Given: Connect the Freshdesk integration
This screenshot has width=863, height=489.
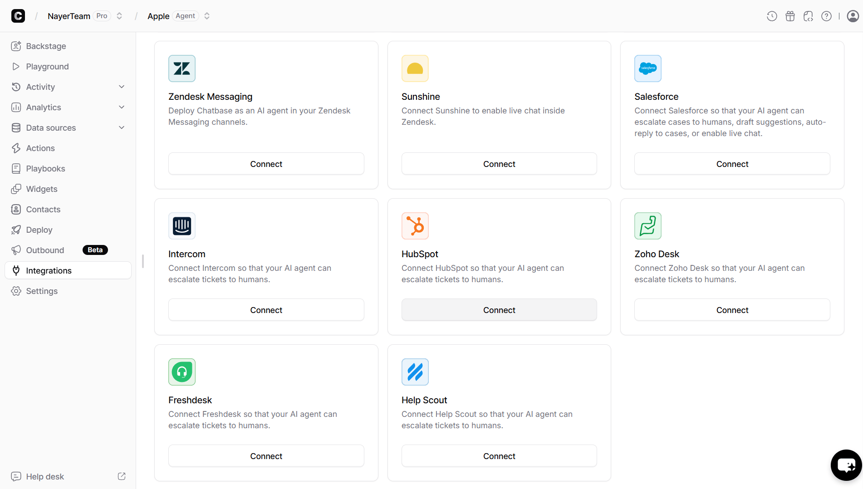Looking at the screenshot, I should [266, 456].
